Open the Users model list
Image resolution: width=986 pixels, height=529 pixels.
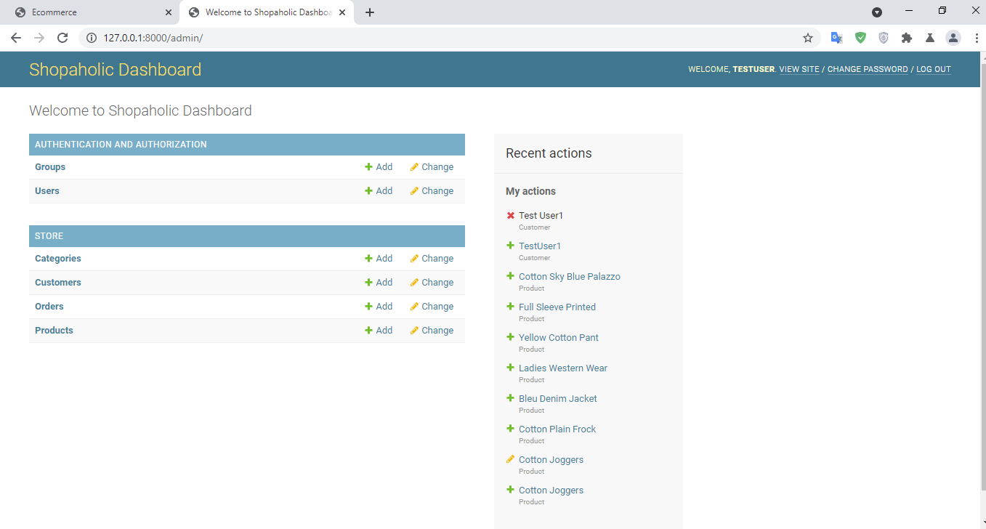47,191
